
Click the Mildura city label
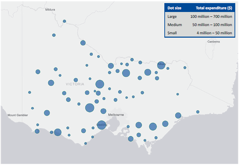(50, 10)
